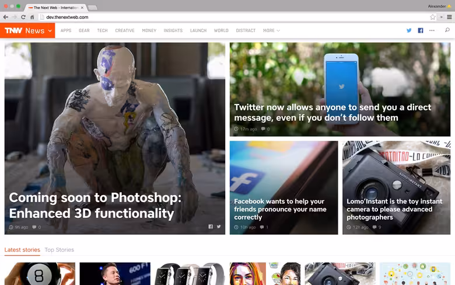Open the Alexander profile menu
Image resolution: width=455 pixels, height=285 pixels.
click(439, 6)
